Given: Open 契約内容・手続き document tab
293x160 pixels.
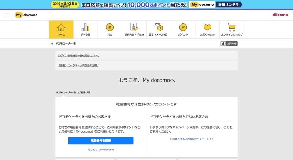Looking at the screenshot, I should (134, 30).
